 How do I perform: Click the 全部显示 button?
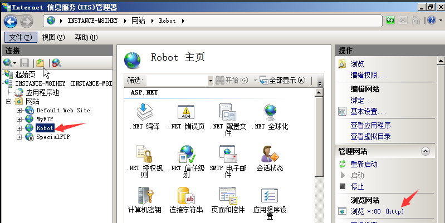pos(283,81)
